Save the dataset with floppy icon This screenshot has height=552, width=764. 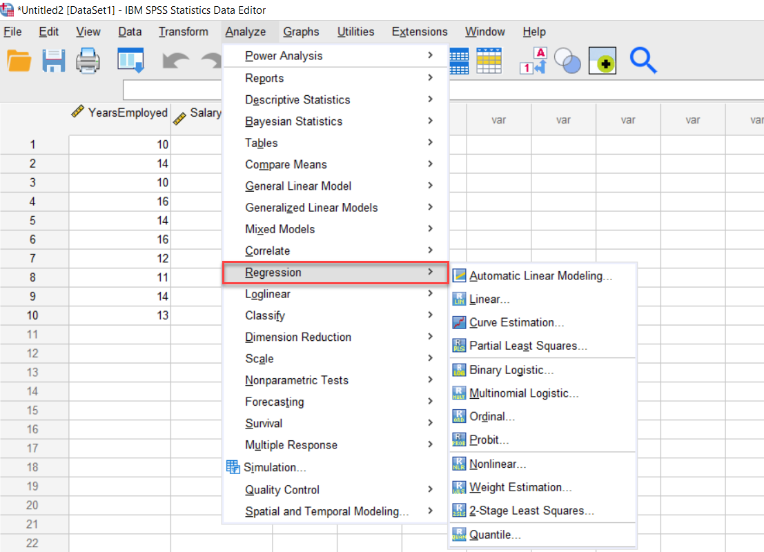(x=54, y=61)
